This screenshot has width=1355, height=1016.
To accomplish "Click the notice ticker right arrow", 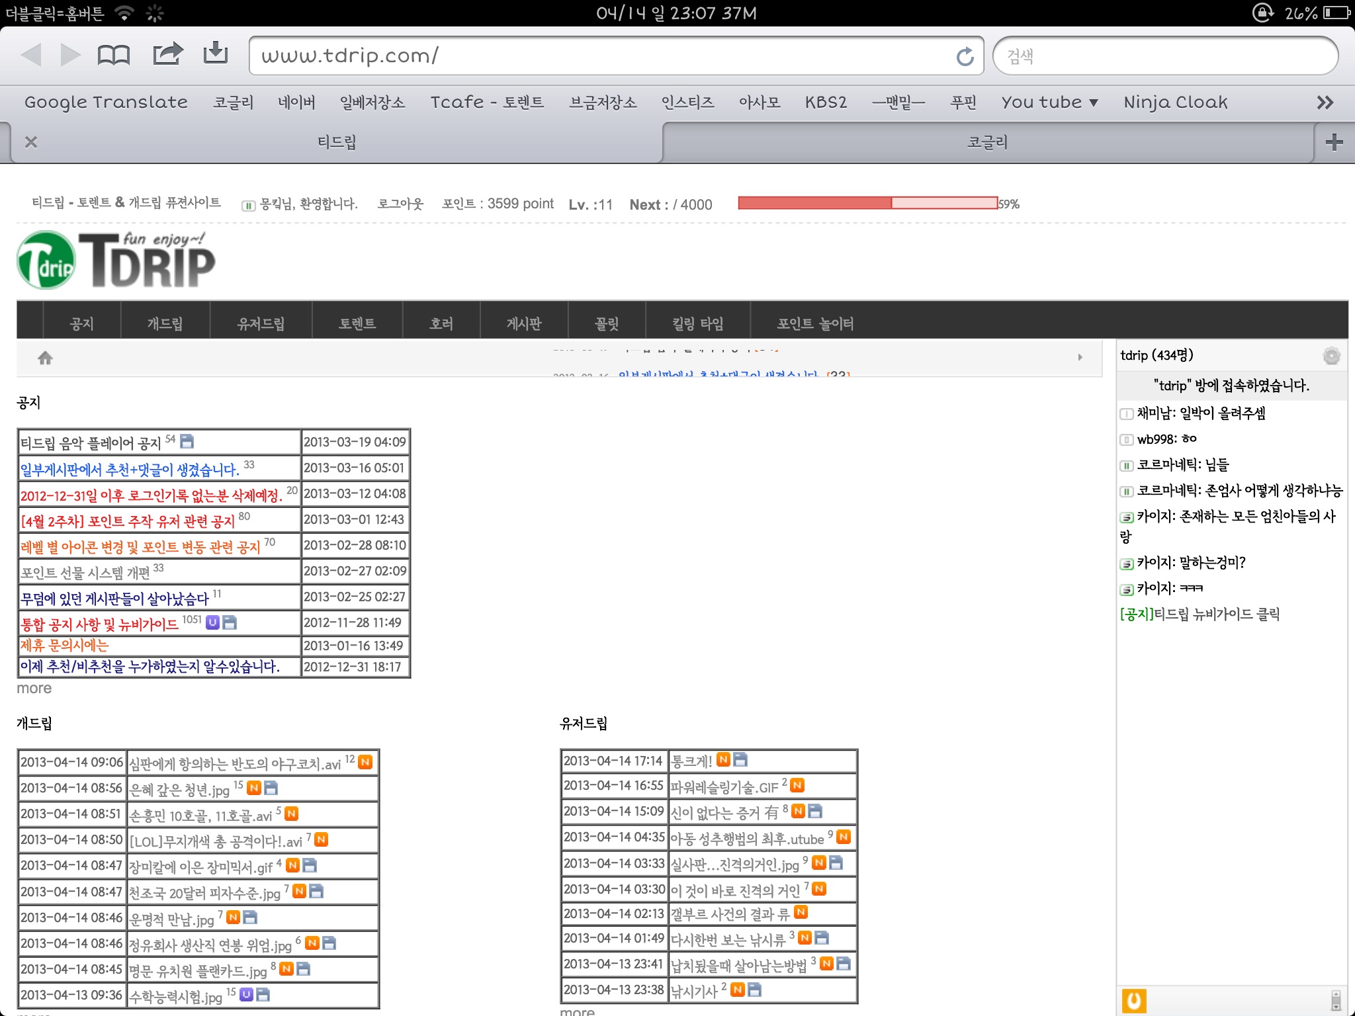I will pyautogui.click(x=1080, y=357).
